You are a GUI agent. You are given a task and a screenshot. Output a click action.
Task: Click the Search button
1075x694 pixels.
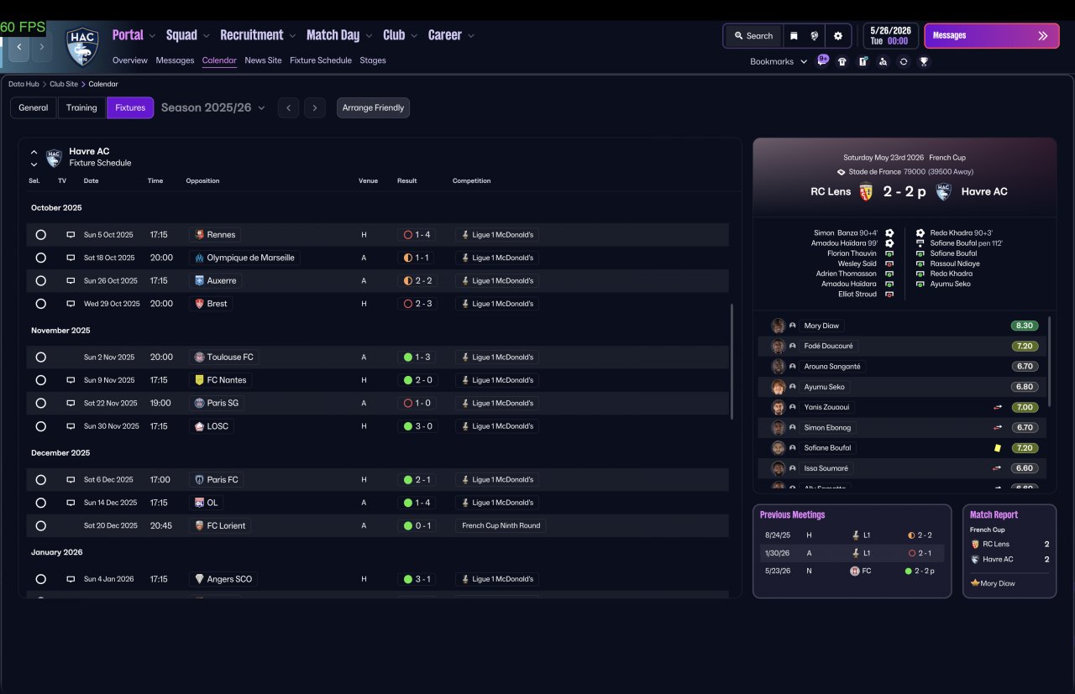[753, 36]
